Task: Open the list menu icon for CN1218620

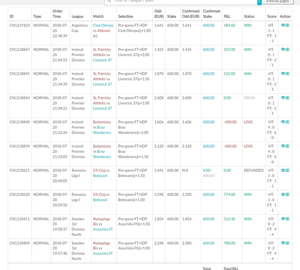Action: click(x=287, y=195)
